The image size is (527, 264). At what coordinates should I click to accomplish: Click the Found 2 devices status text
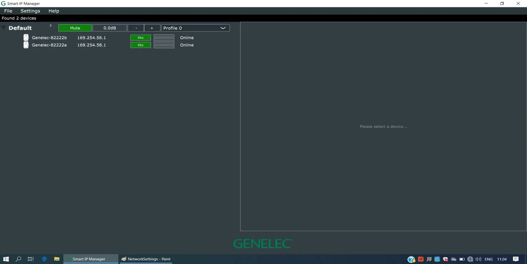pos(19,18)
